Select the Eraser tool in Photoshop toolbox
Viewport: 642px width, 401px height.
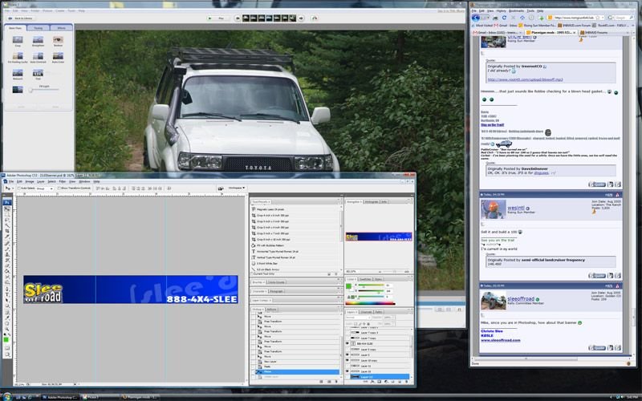tap(7, 266)
